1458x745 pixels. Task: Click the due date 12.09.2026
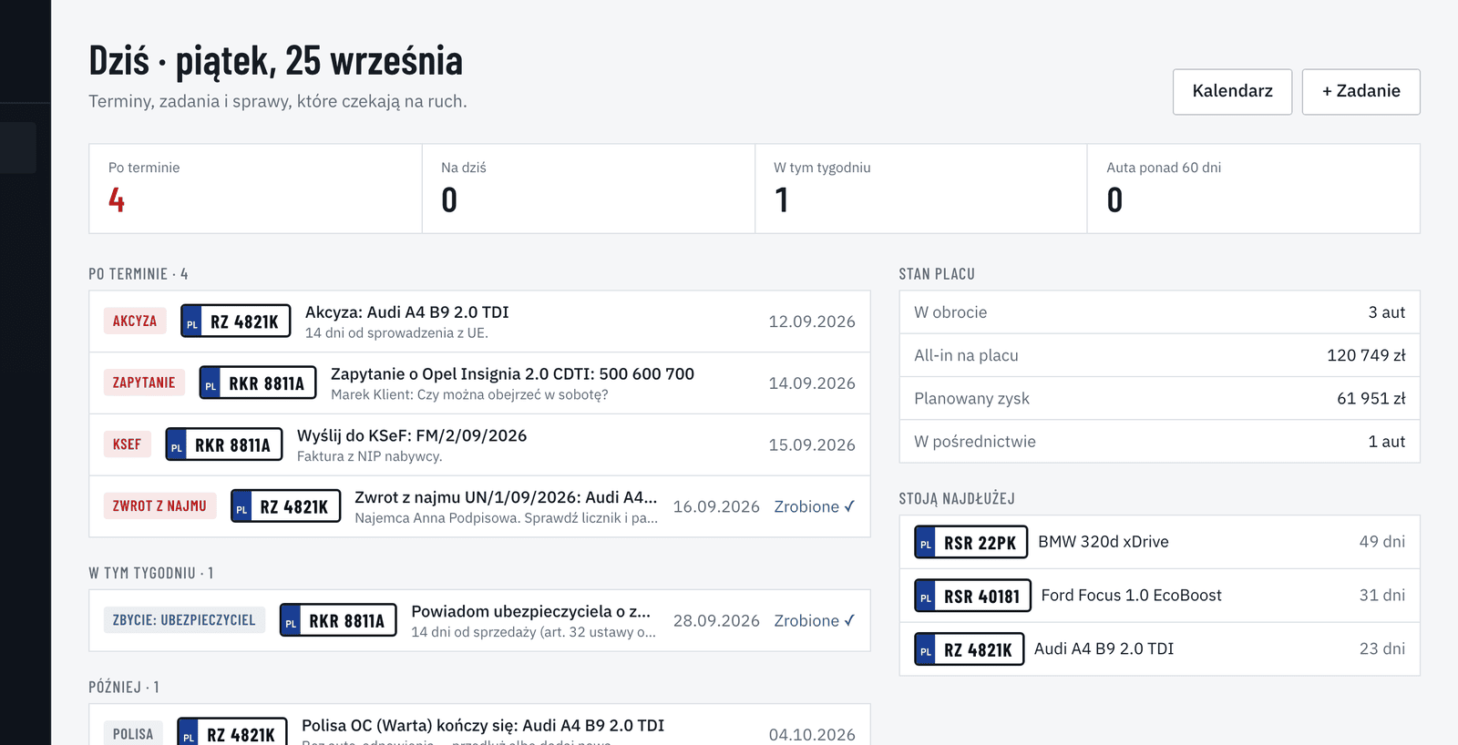point(812,321)
